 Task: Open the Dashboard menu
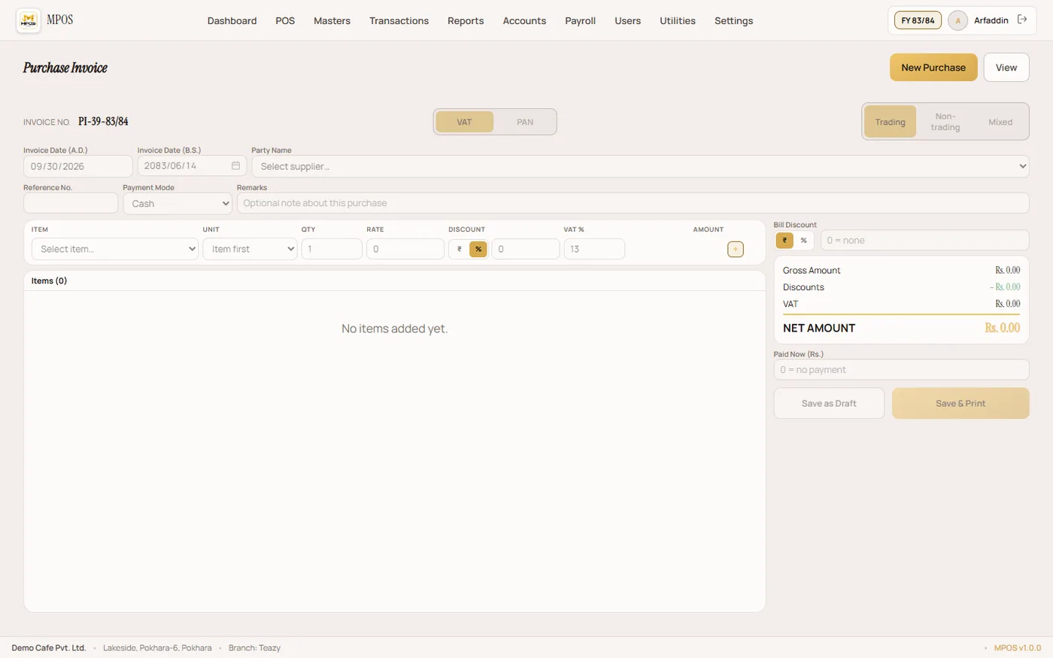pos(232,20)
